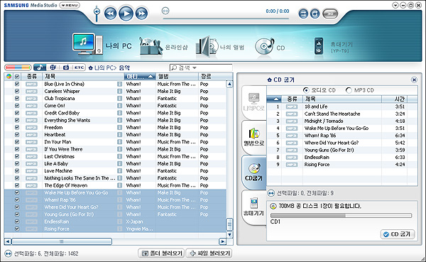Viewport: 426px width, 262px height.
Task: Click the 파일 불러오기 load file button
Action: [x=209, y=253]
